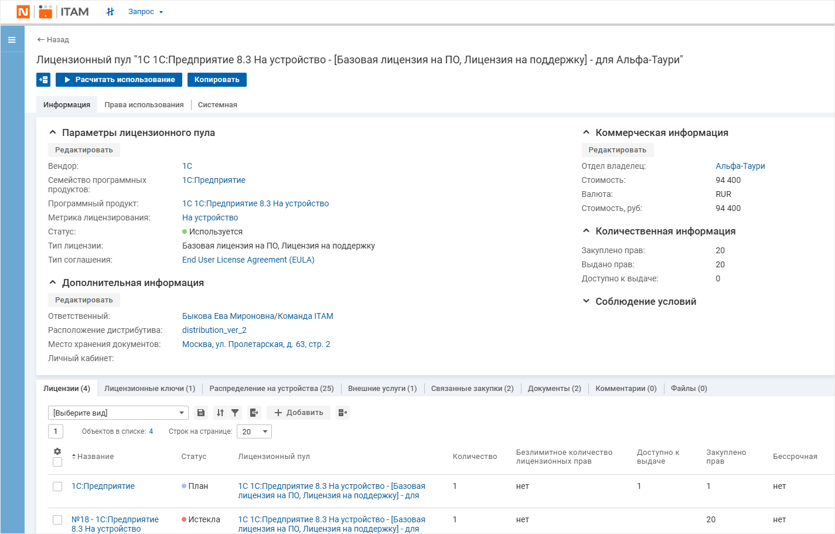Open the Выберите вид combo box
The width and height of the screenshot is (835, 534).
[x=118, y=413]
